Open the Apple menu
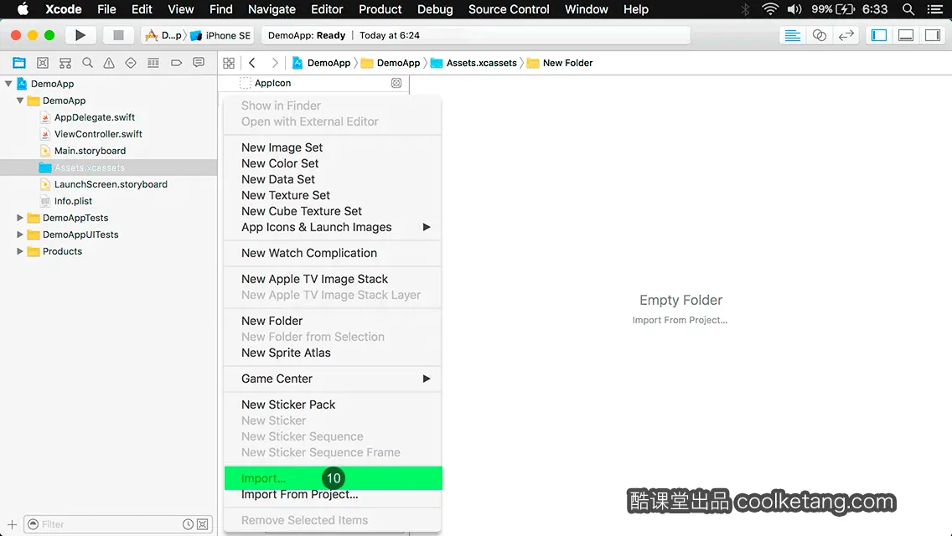This screenshot has width=952, height=536. [23, 9]
